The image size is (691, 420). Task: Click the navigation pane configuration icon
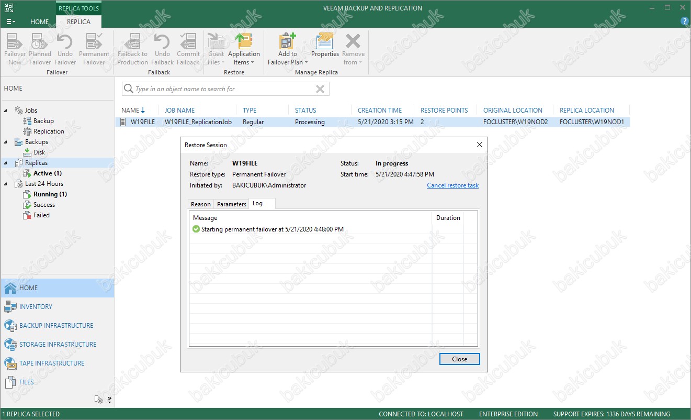[x=99, y=400]
